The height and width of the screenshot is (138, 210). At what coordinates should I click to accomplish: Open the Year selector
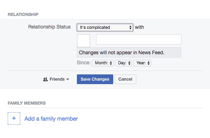pyautogui.click(x=142, y=63)
